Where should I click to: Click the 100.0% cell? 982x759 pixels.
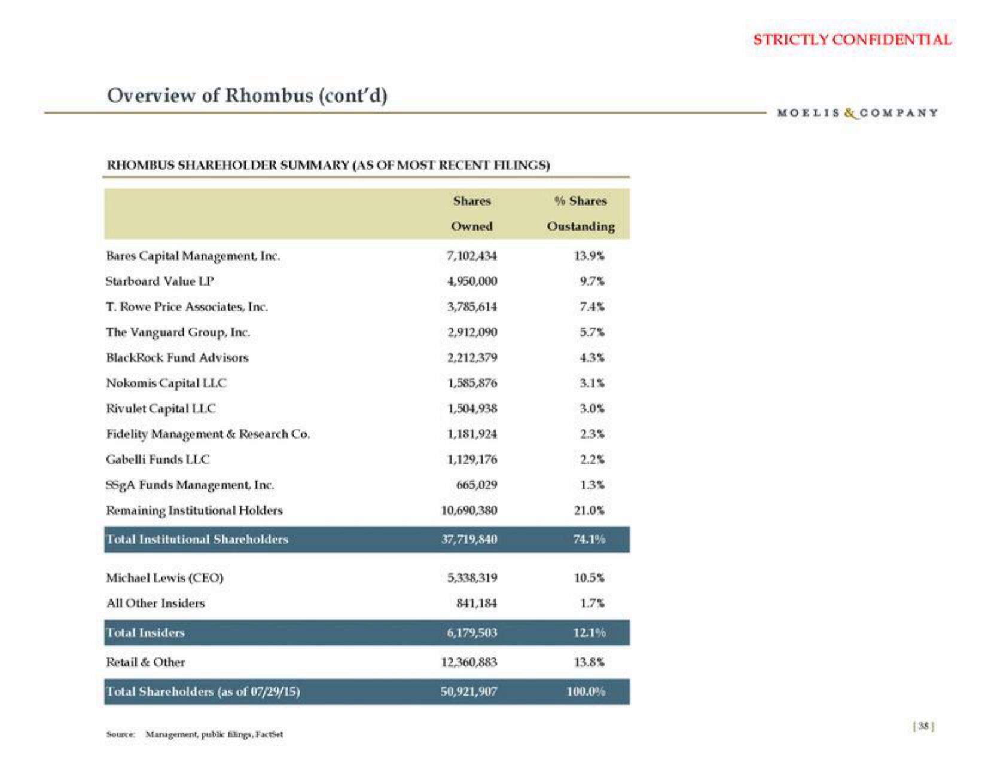coord(586,692)
